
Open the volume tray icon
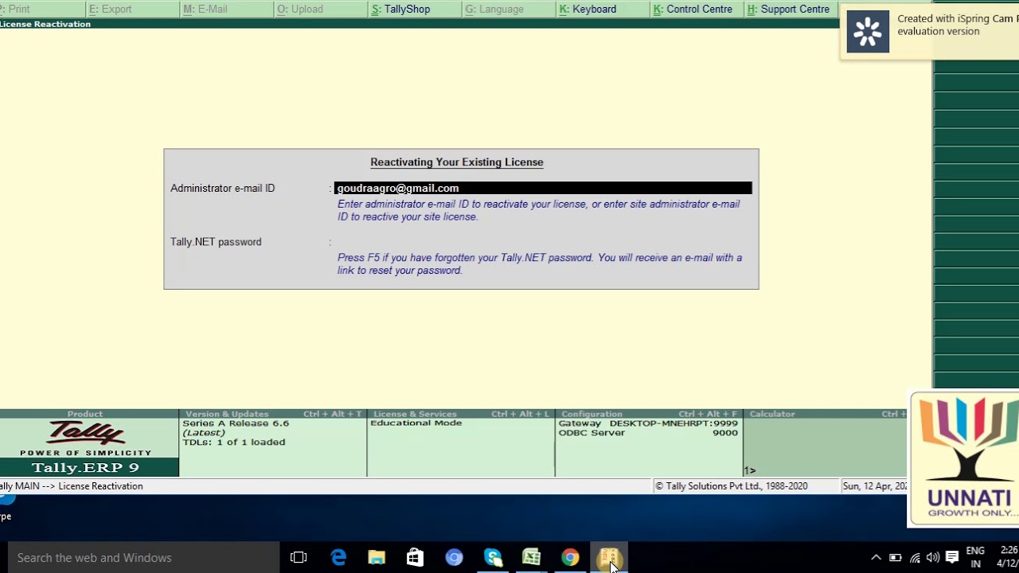[x=932, y=558]
